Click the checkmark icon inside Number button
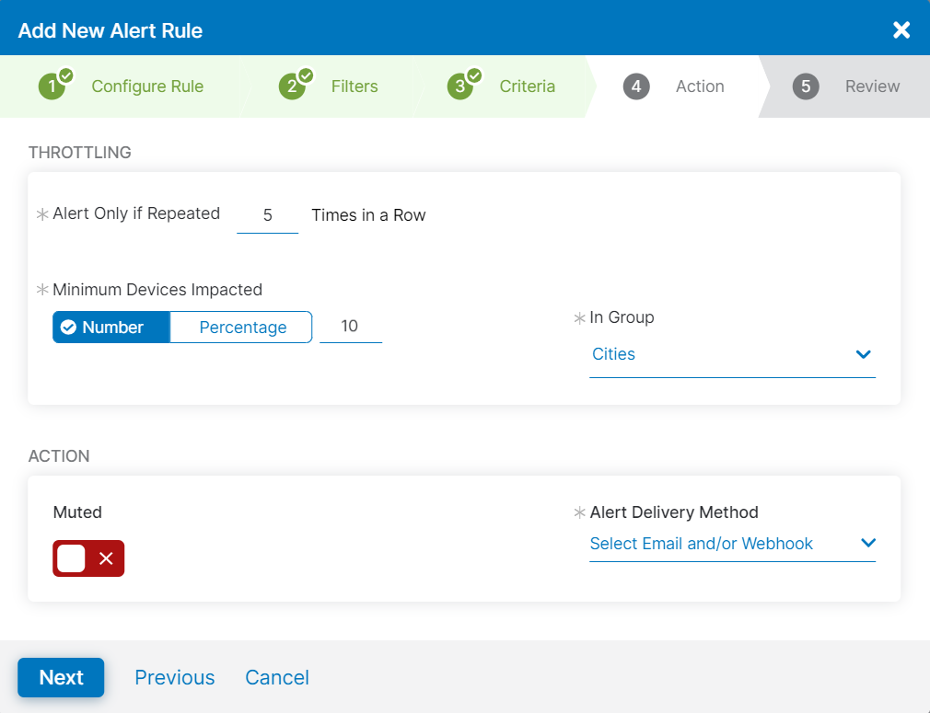The height and width of the screenshot is (713, 930). tap(67, 327)
